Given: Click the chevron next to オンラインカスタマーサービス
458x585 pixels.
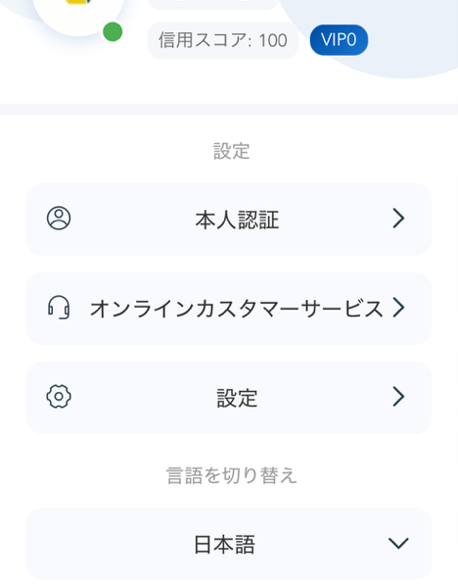Looking at the screenshot, I should pyautogui.click(x=398, y=308).
